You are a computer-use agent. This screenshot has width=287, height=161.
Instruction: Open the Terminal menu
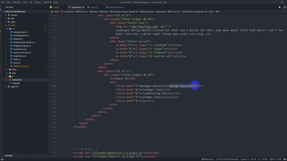(47, 2)
